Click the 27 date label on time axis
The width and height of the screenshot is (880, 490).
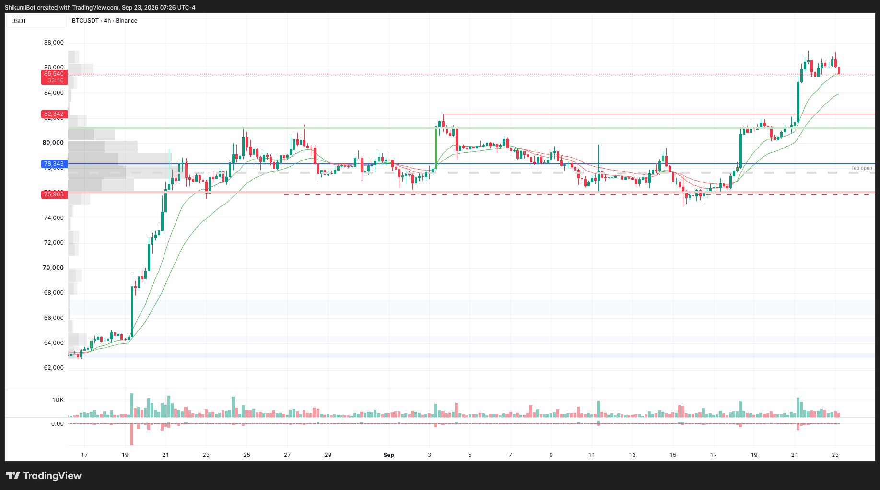click(x=287, y=455)
